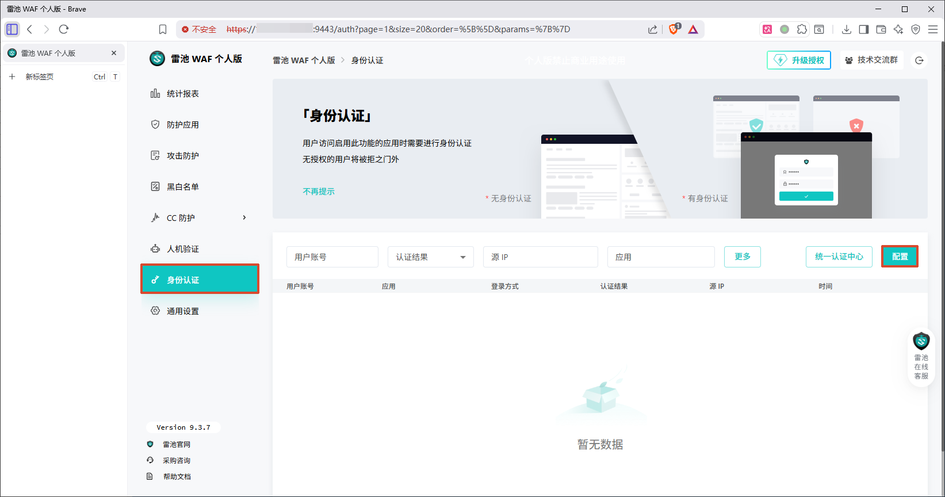Click the Version 9.3.7 label
Image resolution: width=945 pixels, height=497 pixels.
click(183, 427)
